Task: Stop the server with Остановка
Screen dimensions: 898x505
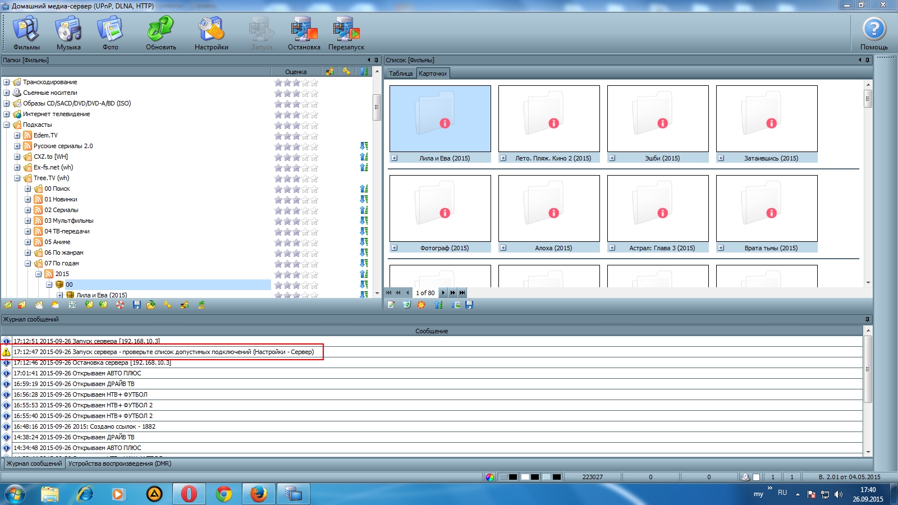Action: point(304,33)
